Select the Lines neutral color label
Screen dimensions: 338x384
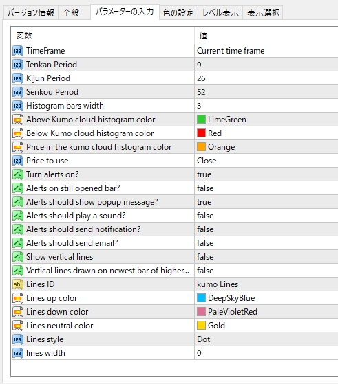[x=60, y=326]
